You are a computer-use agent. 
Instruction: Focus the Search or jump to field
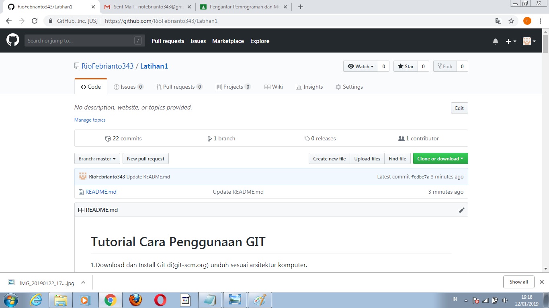click(x=84, y=41)
